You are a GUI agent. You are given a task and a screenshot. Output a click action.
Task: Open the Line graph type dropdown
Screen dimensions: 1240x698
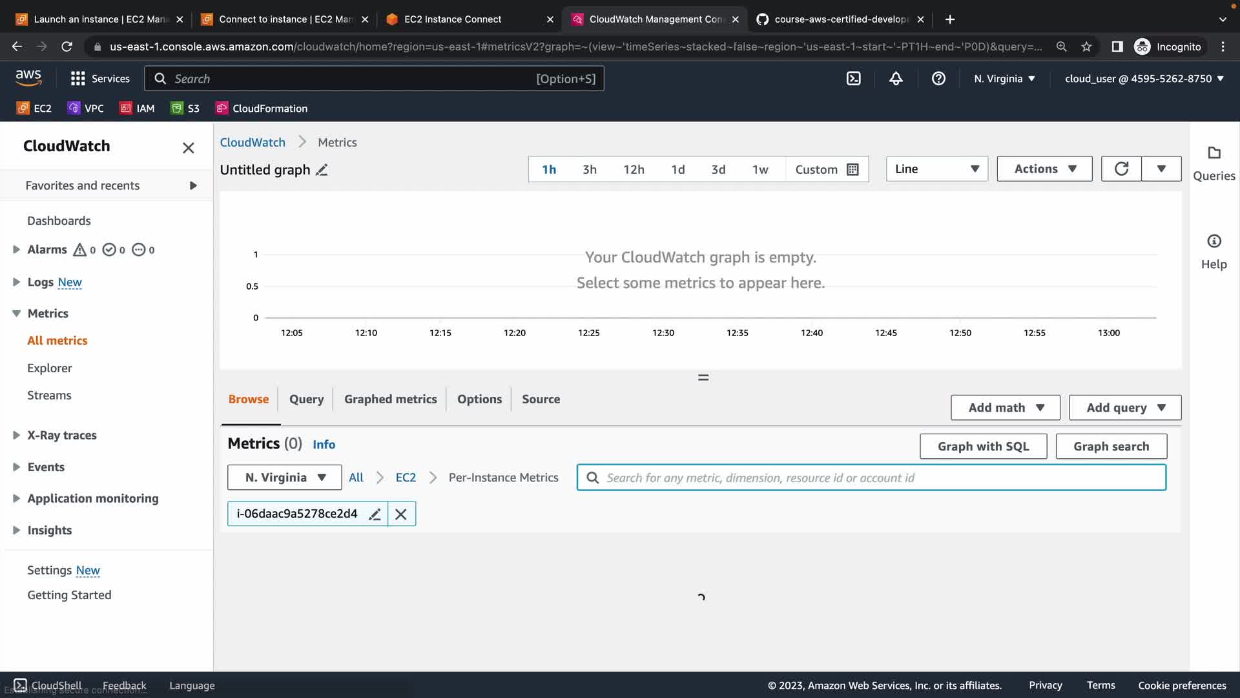click(936, 169)
